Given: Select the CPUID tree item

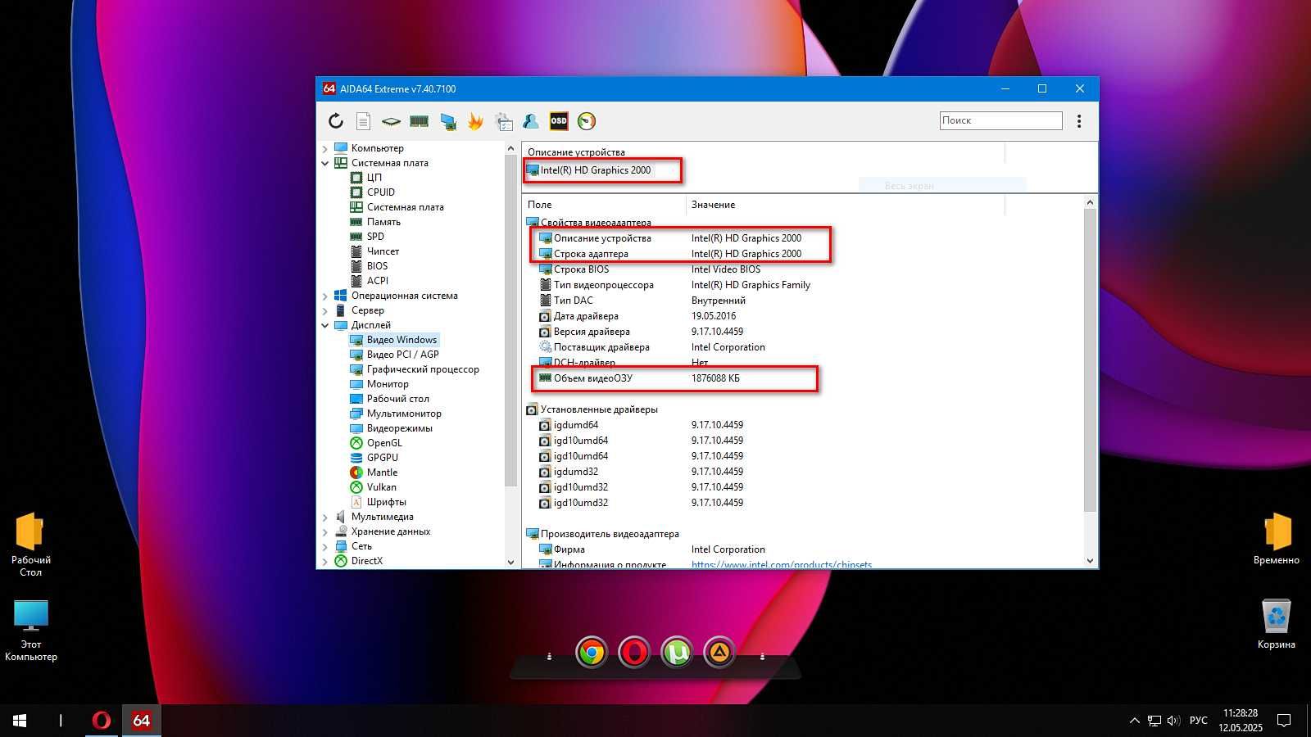Looking at the screenshot, I should (x=380, y=192).
